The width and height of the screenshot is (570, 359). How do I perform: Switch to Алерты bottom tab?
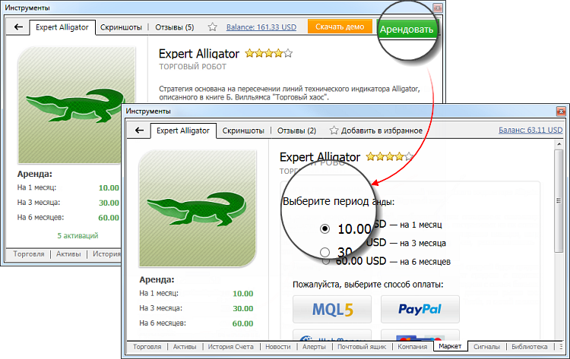pos(314,347)
